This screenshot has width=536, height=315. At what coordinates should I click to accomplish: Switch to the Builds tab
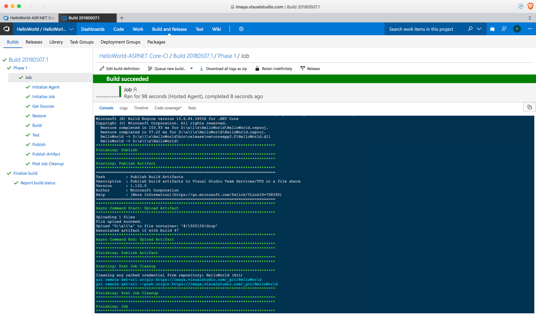13,42
